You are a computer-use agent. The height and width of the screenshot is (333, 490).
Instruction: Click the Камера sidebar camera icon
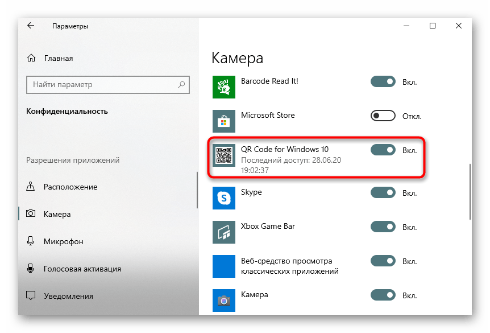tap(31, 213)
